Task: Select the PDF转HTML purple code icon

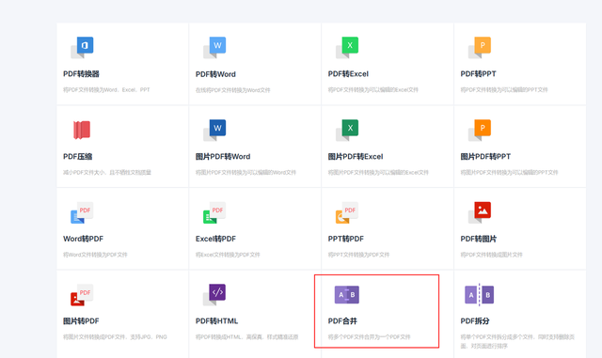Action: pyautogui.click(x=214, y=295)
